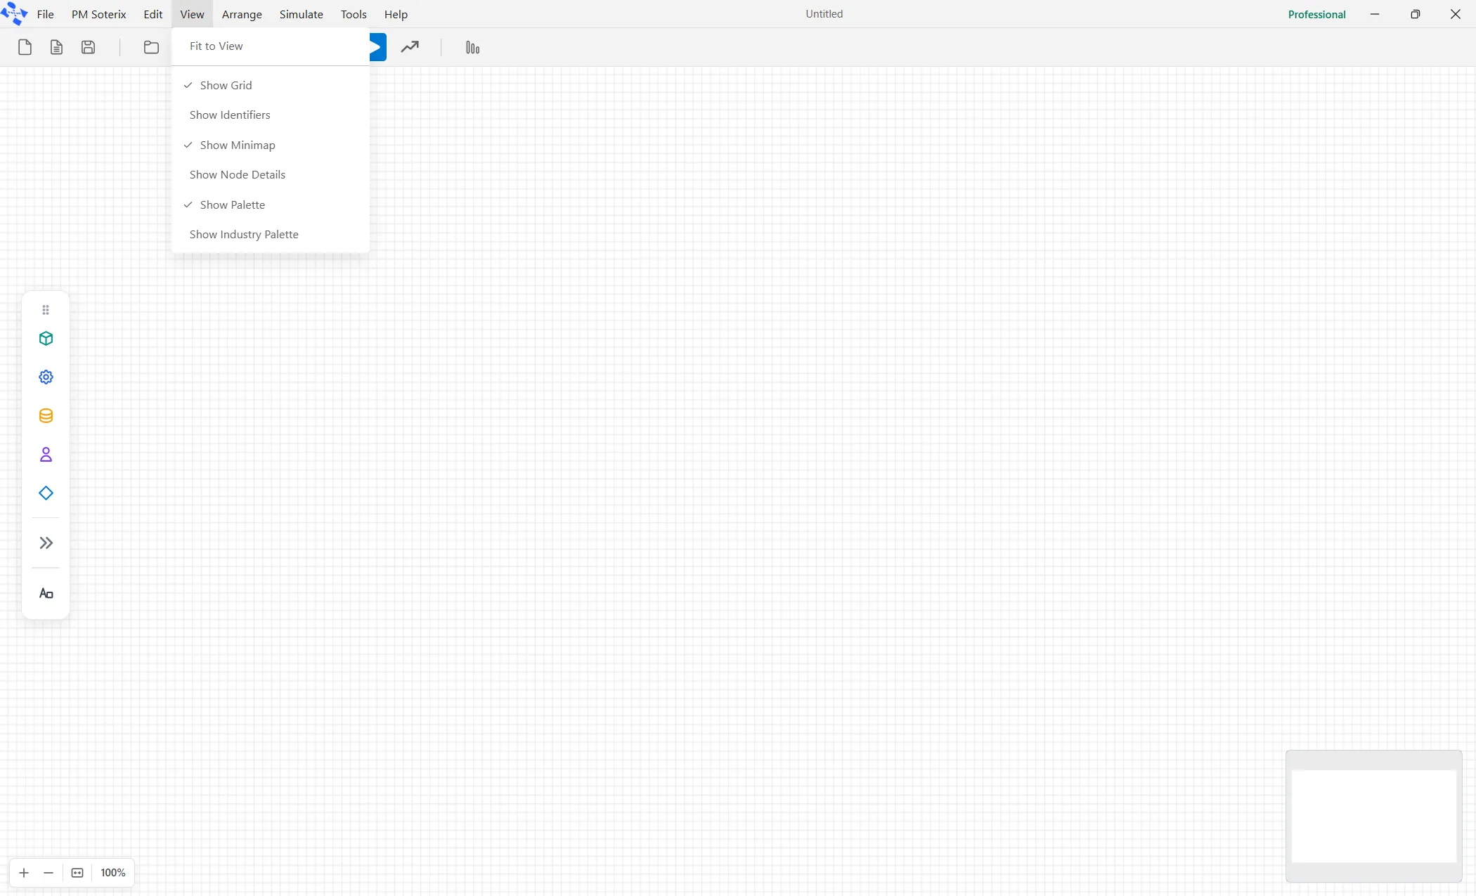1476x896 pixels.
Task: Expand the palette with double chevron
Action: [46, 543]
